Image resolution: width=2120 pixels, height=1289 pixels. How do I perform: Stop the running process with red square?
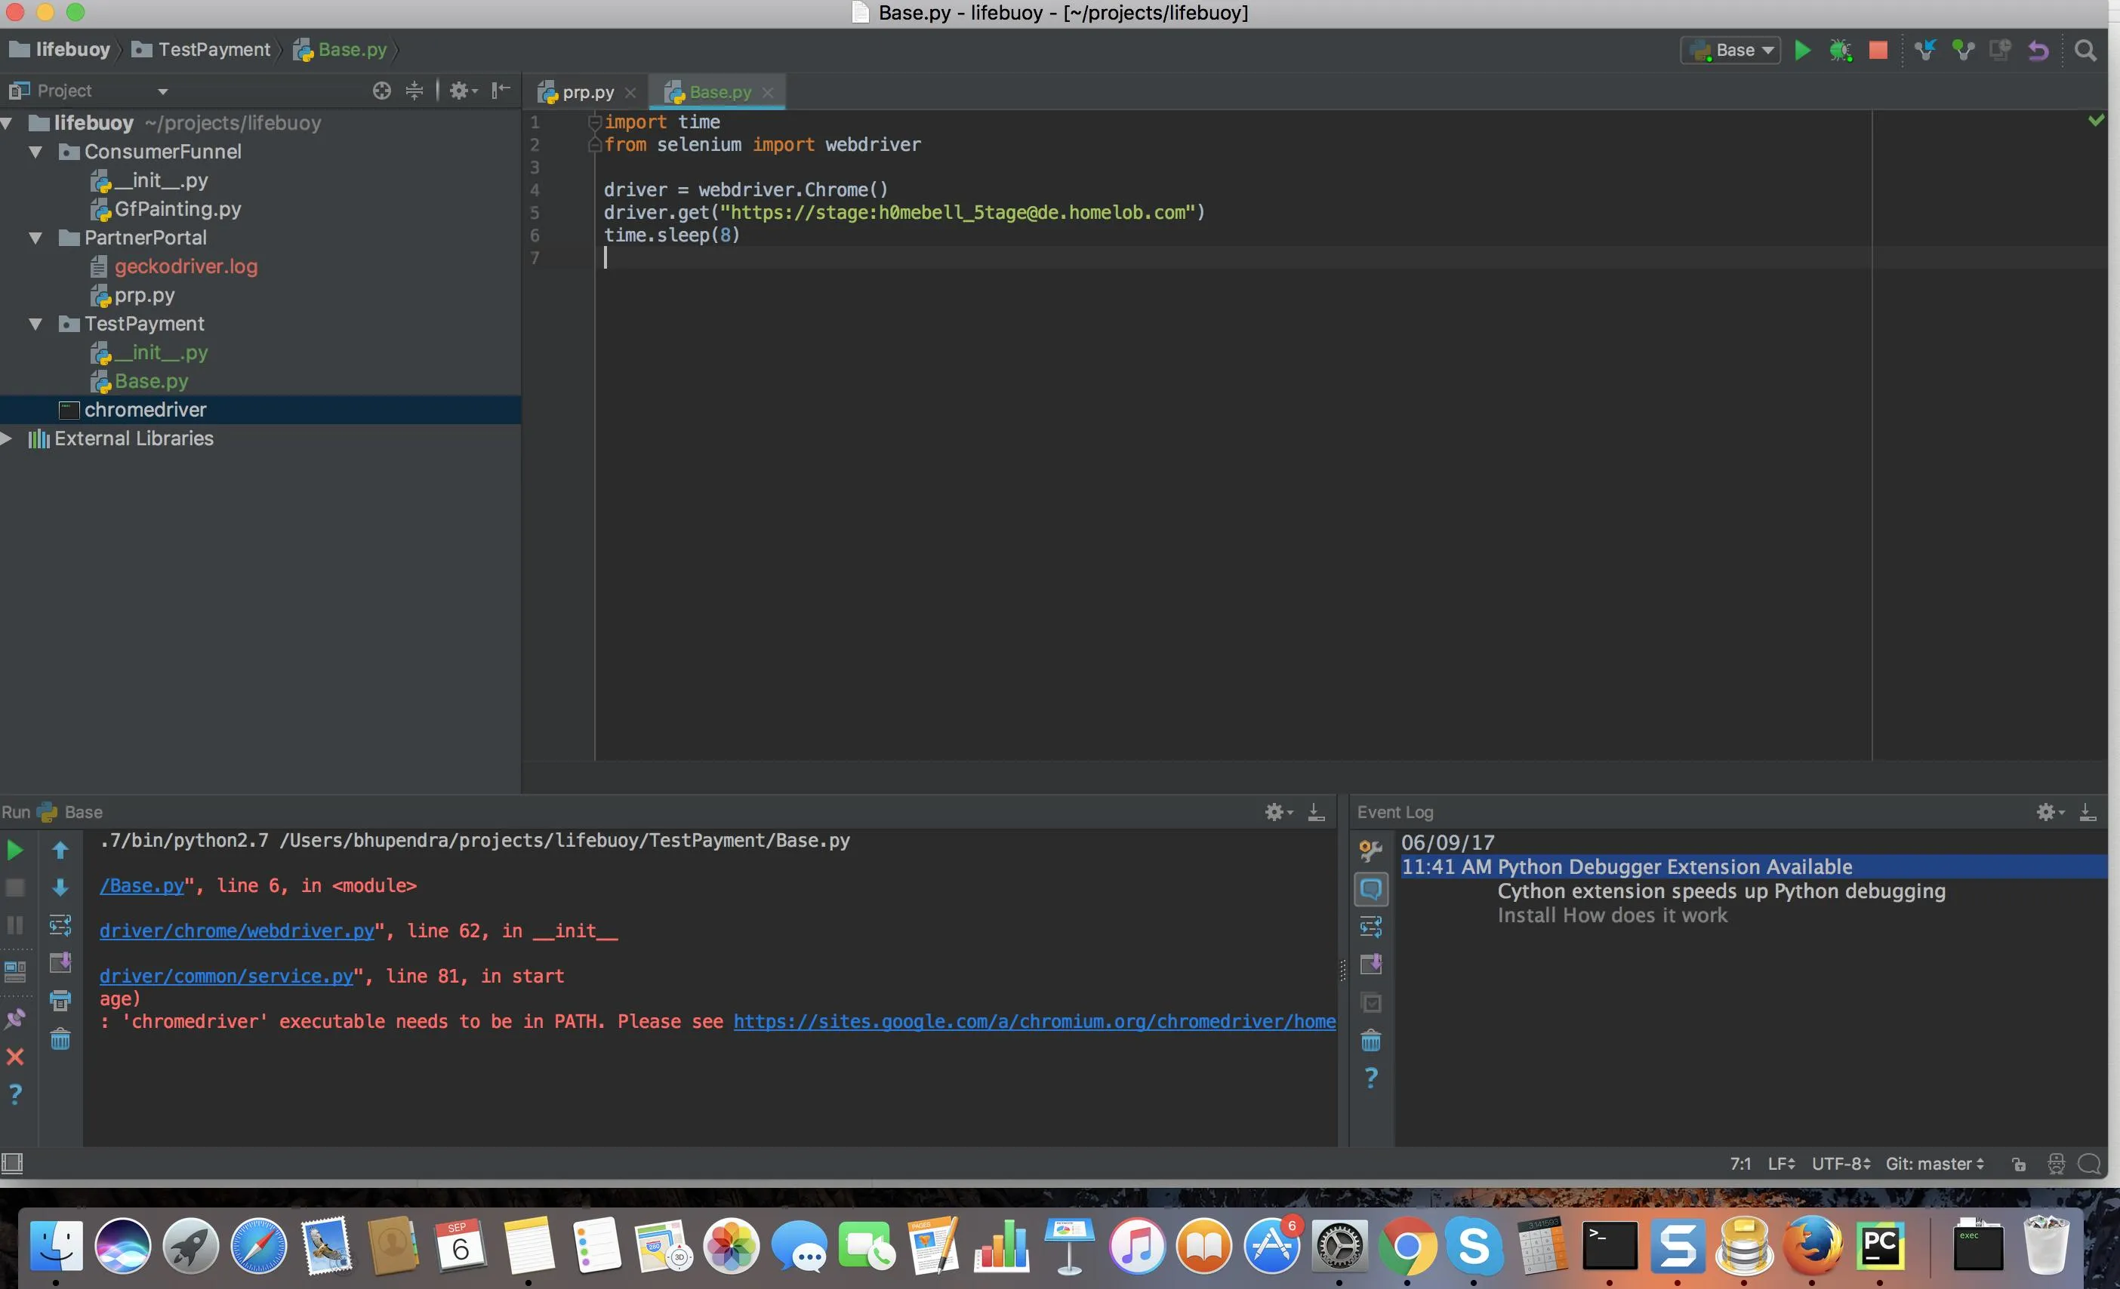[1878, 50]
